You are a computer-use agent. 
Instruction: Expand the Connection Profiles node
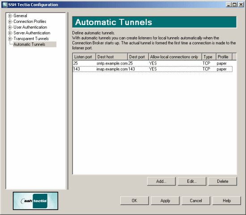10,21
